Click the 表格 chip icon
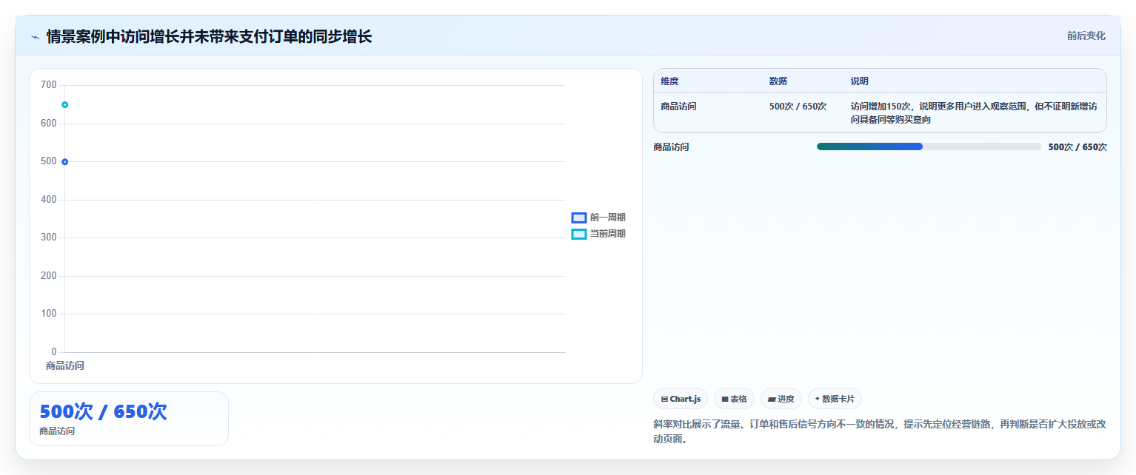This screenshot has width=1136, height=475. [725, 400]
